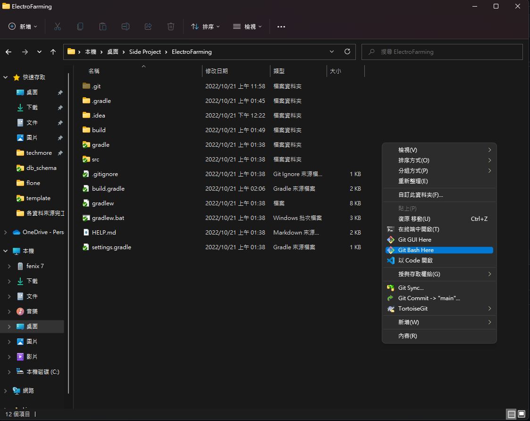Open the 檢視 View dropdown in toolbar
The height and width of the screenshot is (421, 530).
click(x=247, y=26)
